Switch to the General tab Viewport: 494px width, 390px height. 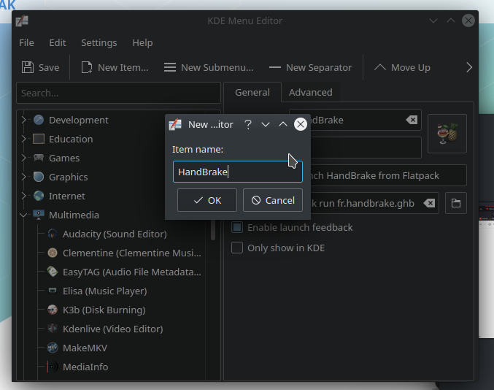click(x=252, y=92)
